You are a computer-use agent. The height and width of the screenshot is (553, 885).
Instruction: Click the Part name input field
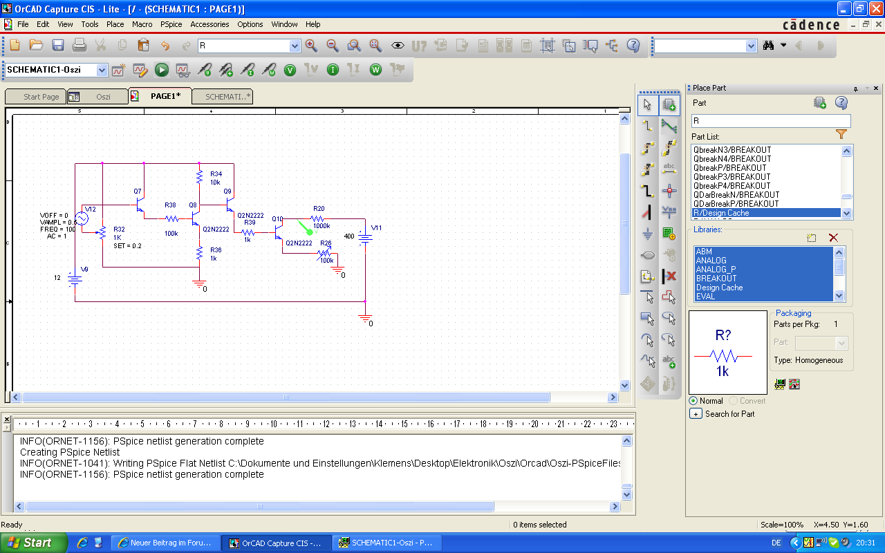click(x=771, y=120)
